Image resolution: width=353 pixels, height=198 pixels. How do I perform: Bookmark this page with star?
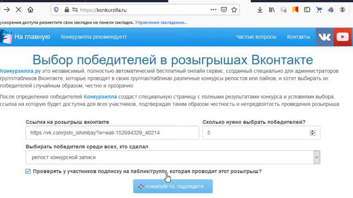(234, 10)
